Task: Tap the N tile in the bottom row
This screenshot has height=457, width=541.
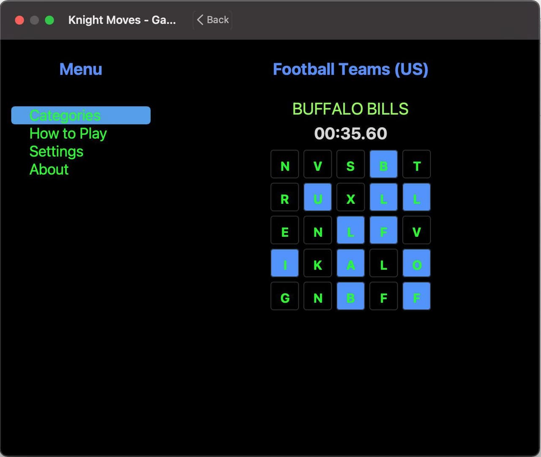Action: 318,296
